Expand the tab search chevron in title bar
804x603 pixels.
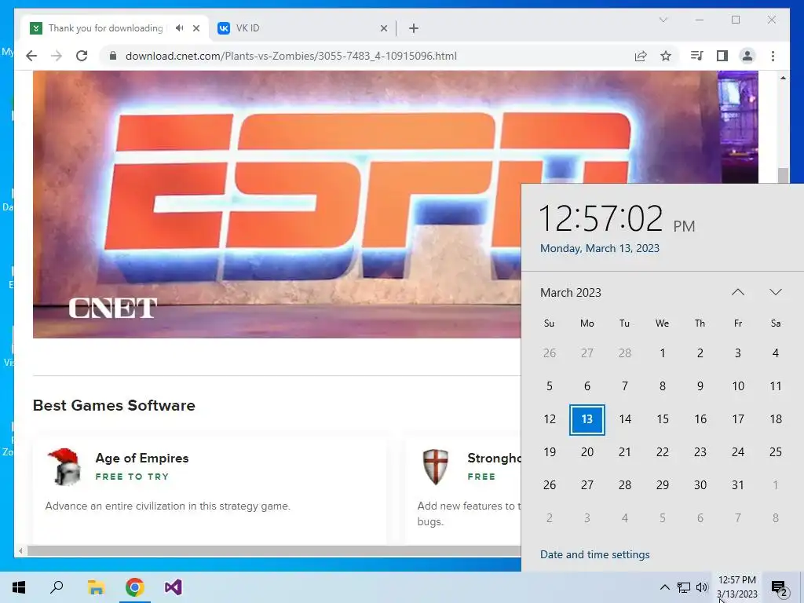663,20
